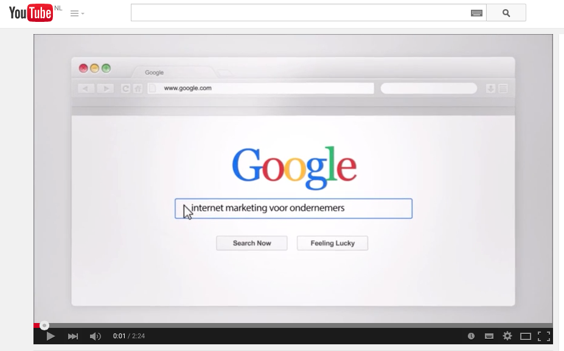The image size is (564, 351).
Task: Click the colorful Google logo in the video
Action: pyautogui.click(x=294, y=167)
